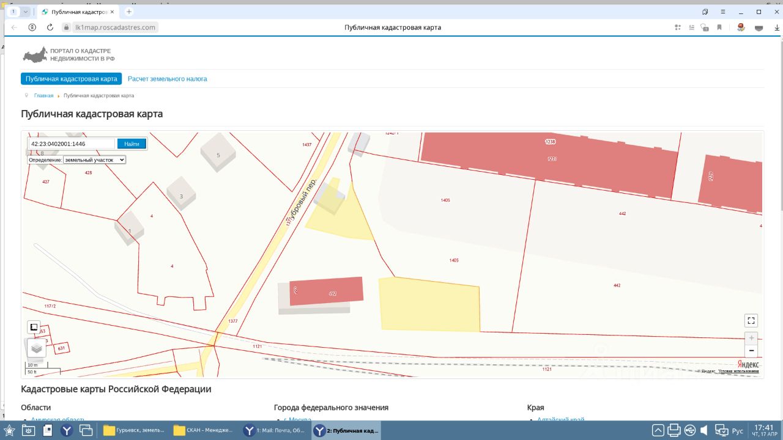Click parcel label 1437 on the map
This screenshot has height=440, width=783.
click(307, 145)
